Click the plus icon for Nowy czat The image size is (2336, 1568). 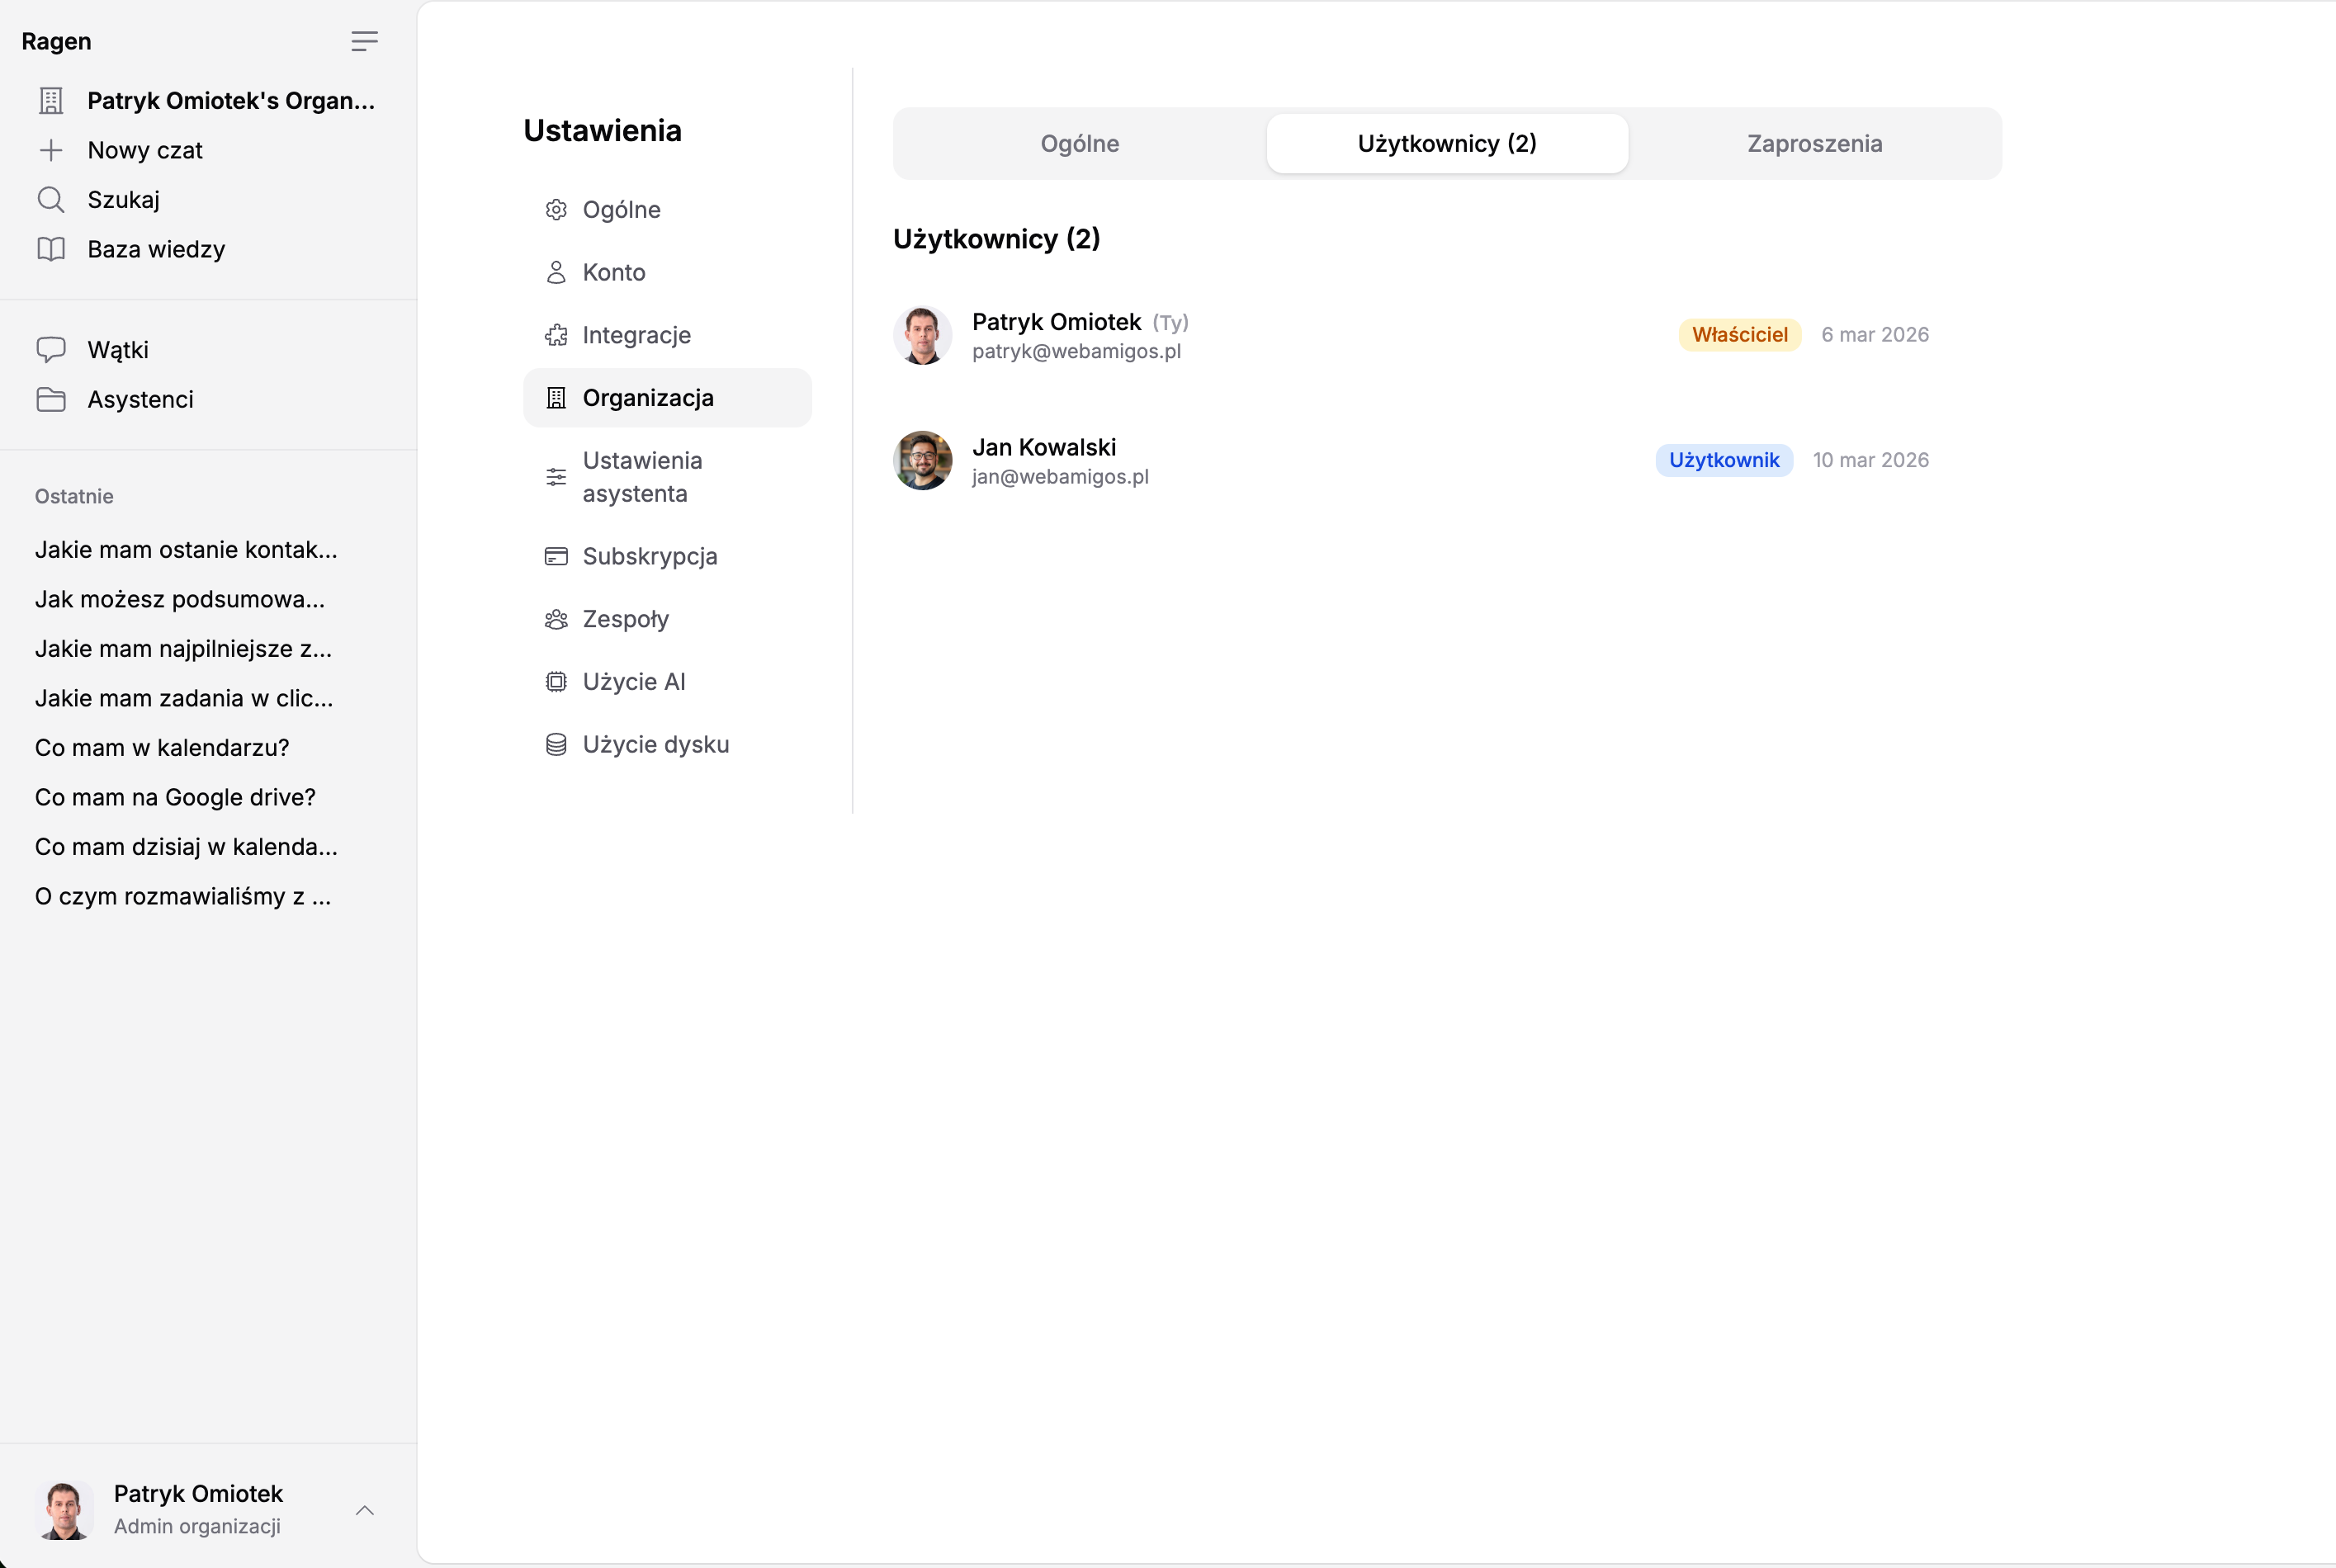point(51,150)
